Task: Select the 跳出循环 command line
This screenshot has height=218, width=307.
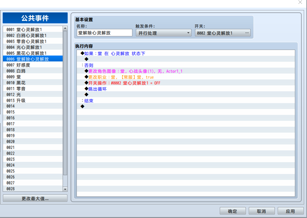Action: (x=186, y=89)
